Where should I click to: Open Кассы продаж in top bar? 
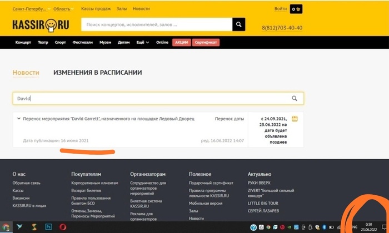pyautogui.click(x=96, y=9)
